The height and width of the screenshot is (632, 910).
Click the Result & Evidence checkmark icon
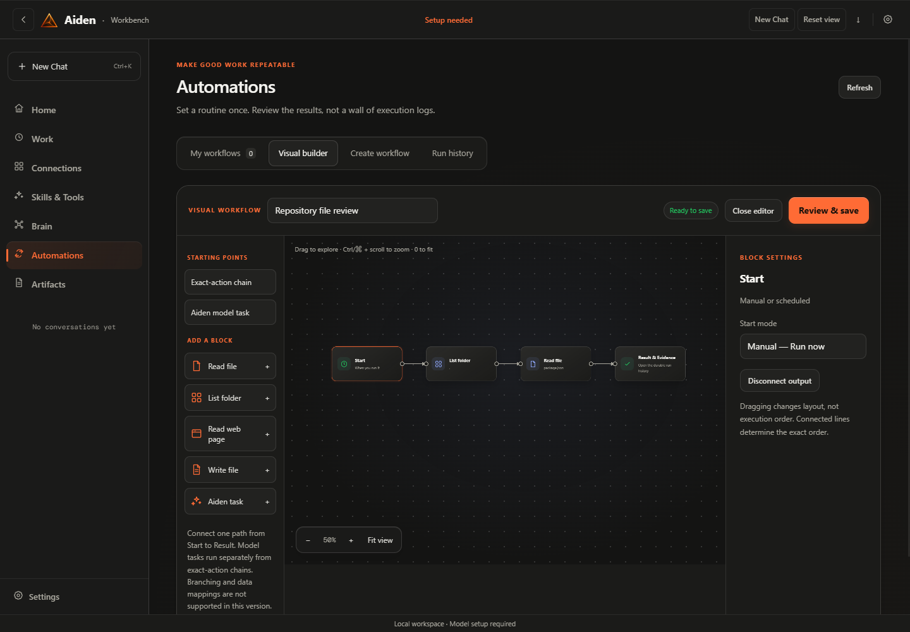(x=627, y=364)
